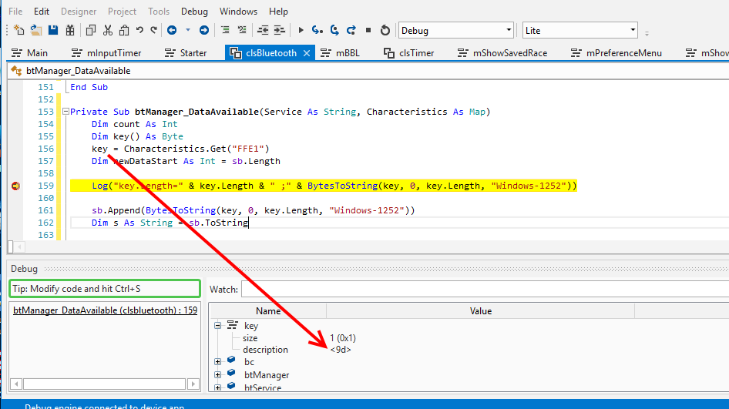Click the btManager_DataAvailable call stack link
This screenshot has height=409, width=729.
(x=105, y=310)
